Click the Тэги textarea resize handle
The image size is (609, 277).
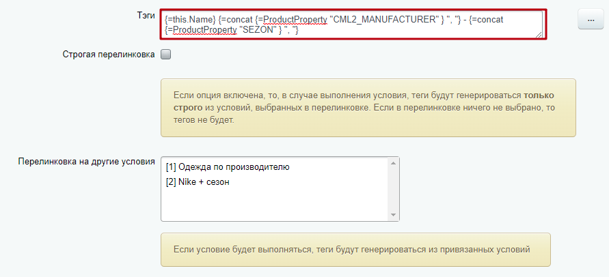[539, 35]
